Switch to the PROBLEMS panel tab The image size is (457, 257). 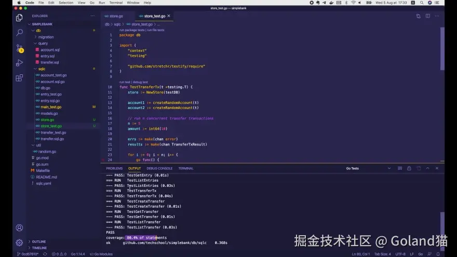click(114, 168)
